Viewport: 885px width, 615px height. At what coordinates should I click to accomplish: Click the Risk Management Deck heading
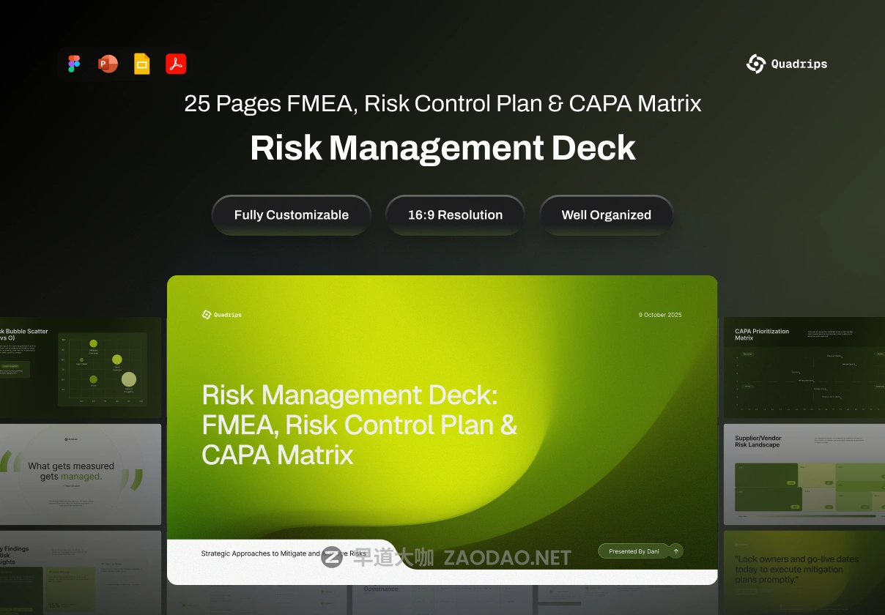pyautogui.click(x=443, y=148)
